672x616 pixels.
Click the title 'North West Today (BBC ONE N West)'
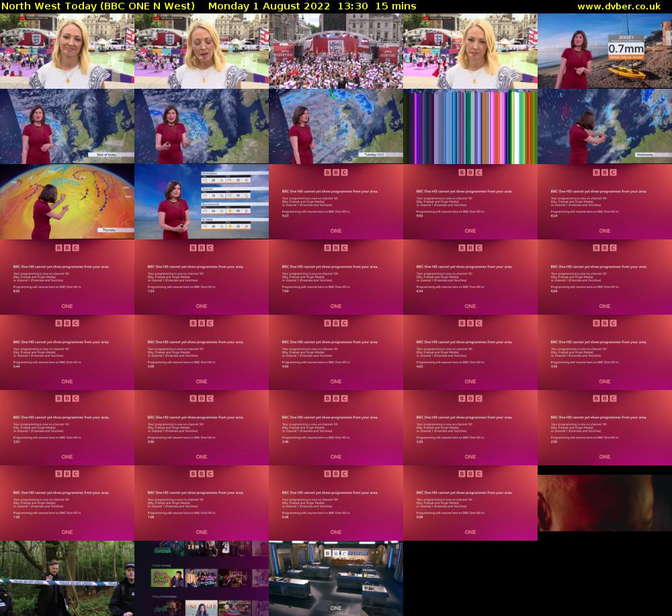[98, 7]
